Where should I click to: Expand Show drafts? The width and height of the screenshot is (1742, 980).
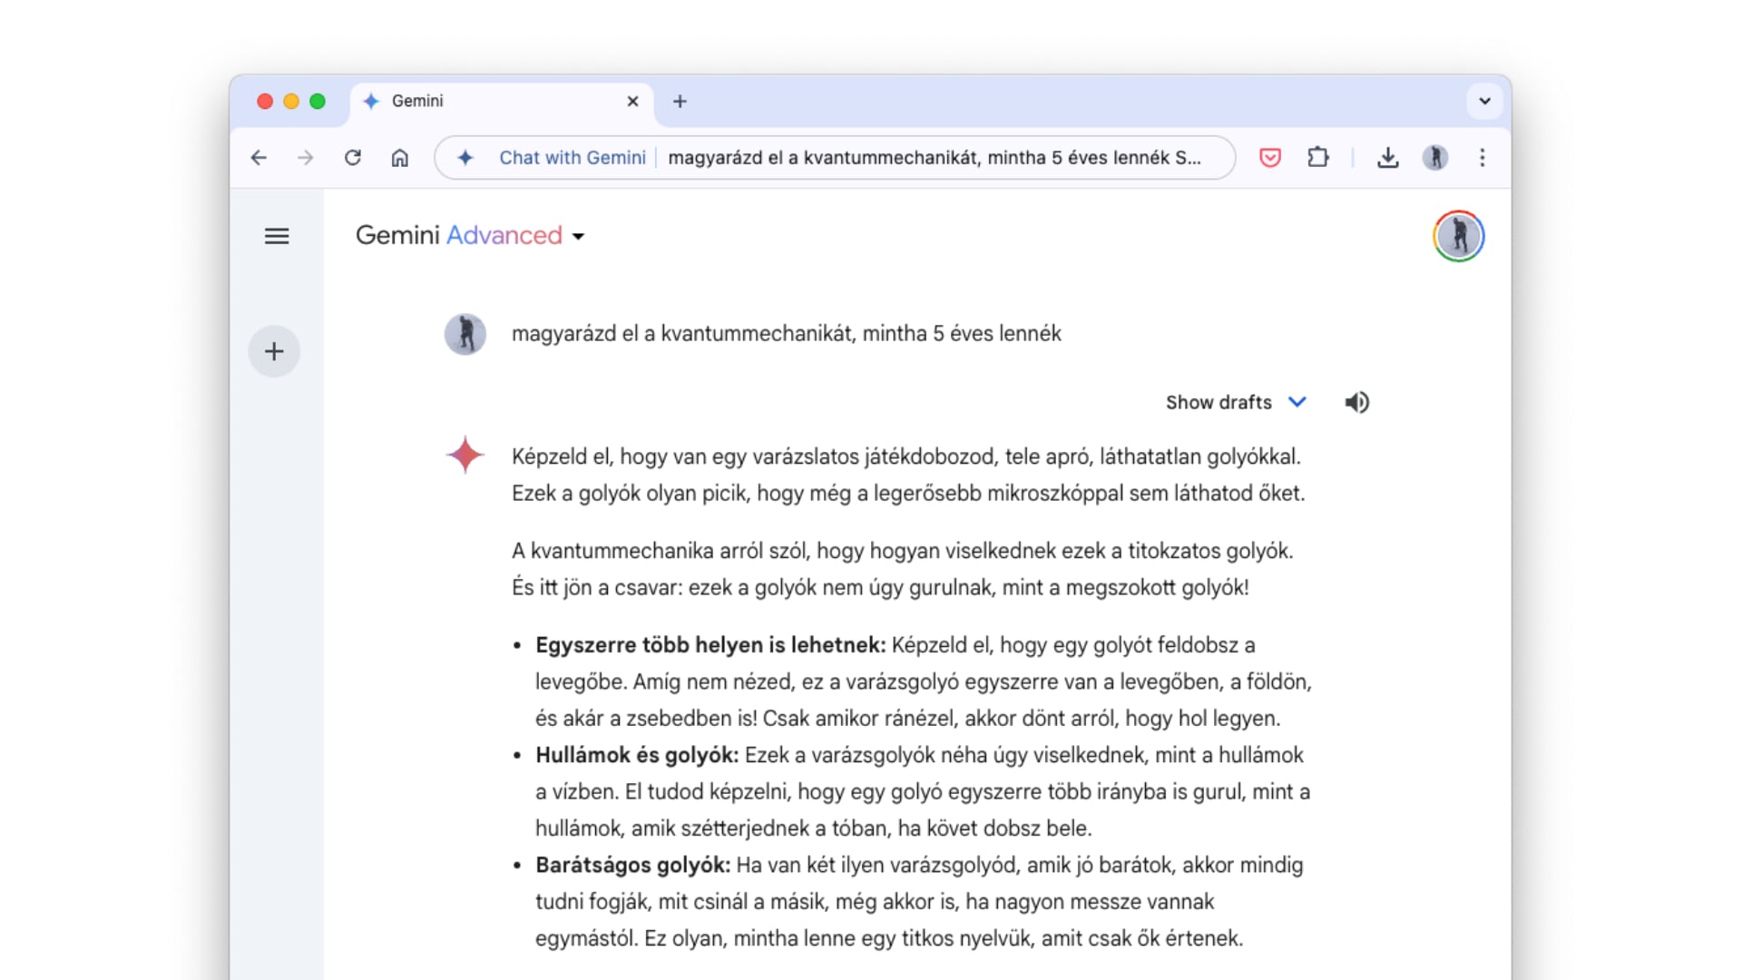(1236, 402)
